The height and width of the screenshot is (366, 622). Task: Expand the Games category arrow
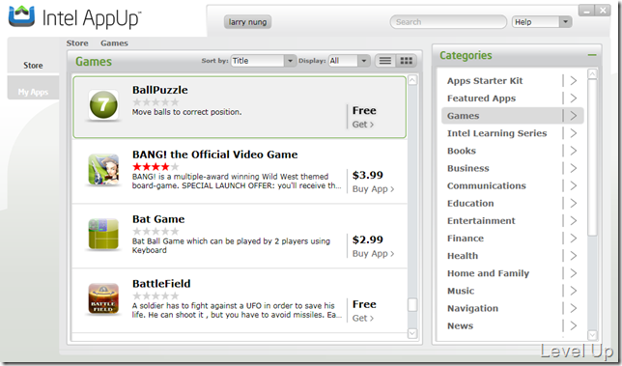pos(573,116)
